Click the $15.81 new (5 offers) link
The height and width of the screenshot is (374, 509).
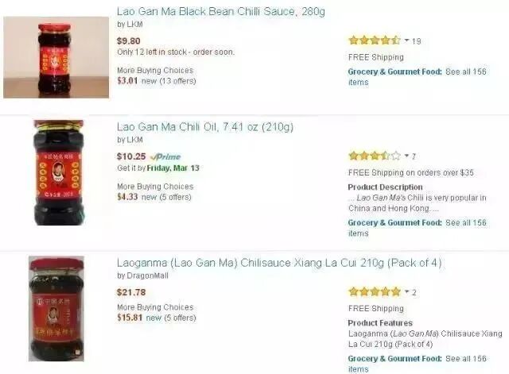coord(157,318)
